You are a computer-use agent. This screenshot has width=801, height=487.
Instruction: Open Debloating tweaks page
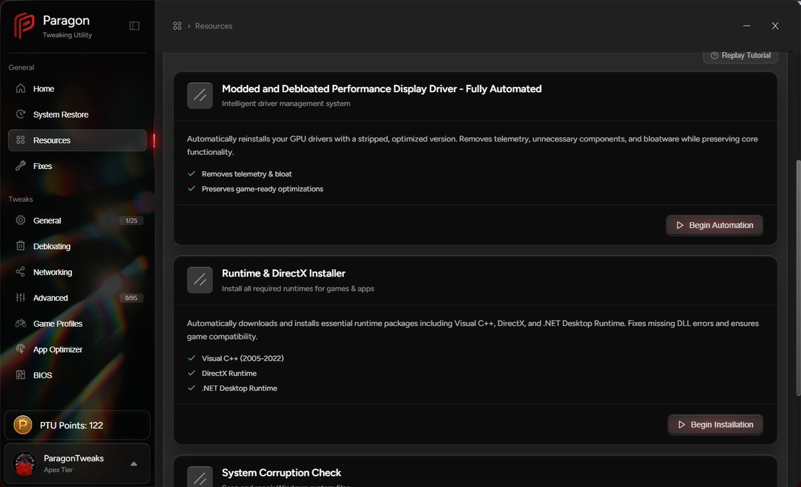[x=77, y=247]
